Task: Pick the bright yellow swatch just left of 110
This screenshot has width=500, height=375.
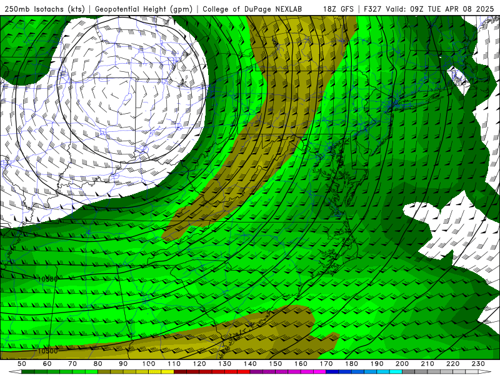Action: coord(167,372)
